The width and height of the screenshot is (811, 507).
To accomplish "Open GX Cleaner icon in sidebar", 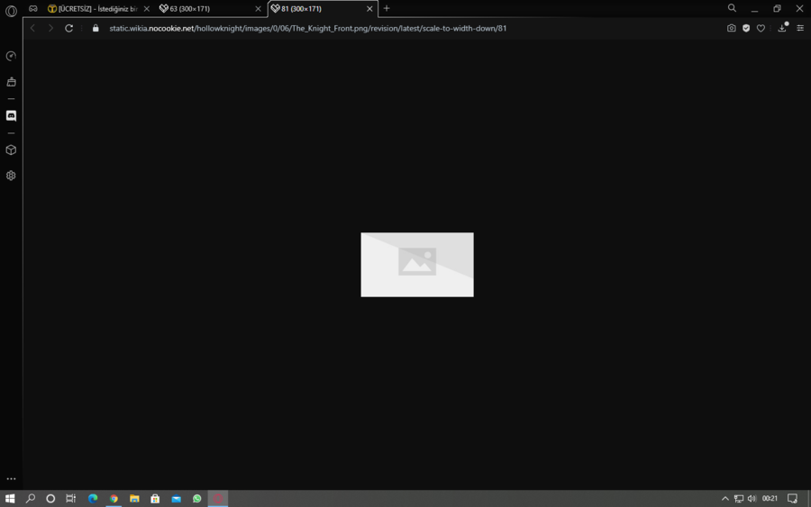I will pos(11,82).
